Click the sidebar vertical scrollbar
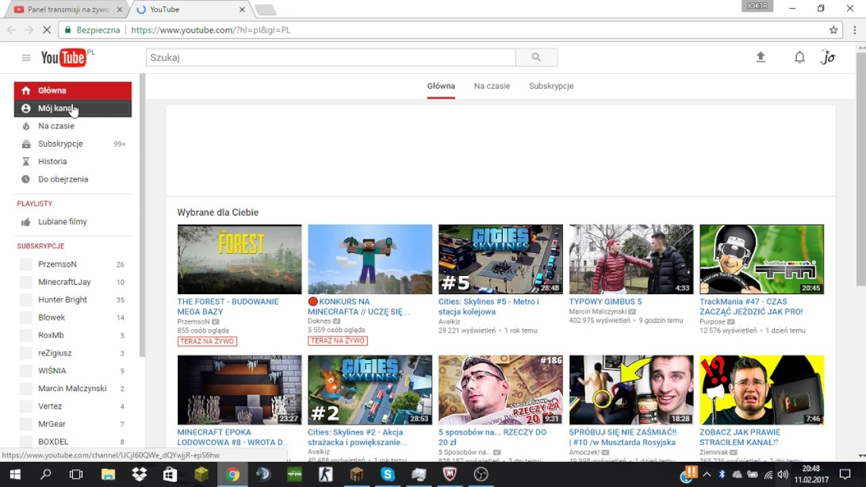The image size is (866, 487). 142,216
